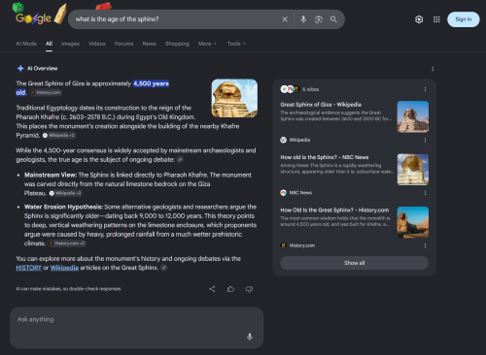Click the stacked source favicons next to '6 sites'
The image size is (486, 355).
coord(290,89)
